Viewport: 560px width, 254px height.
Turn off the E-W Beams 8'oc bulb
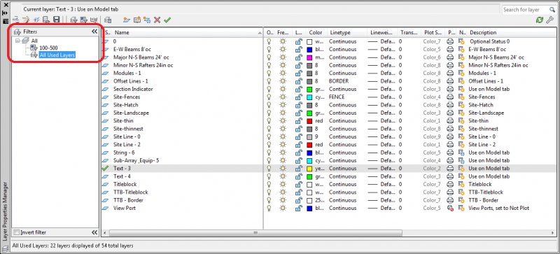(269, 49)
